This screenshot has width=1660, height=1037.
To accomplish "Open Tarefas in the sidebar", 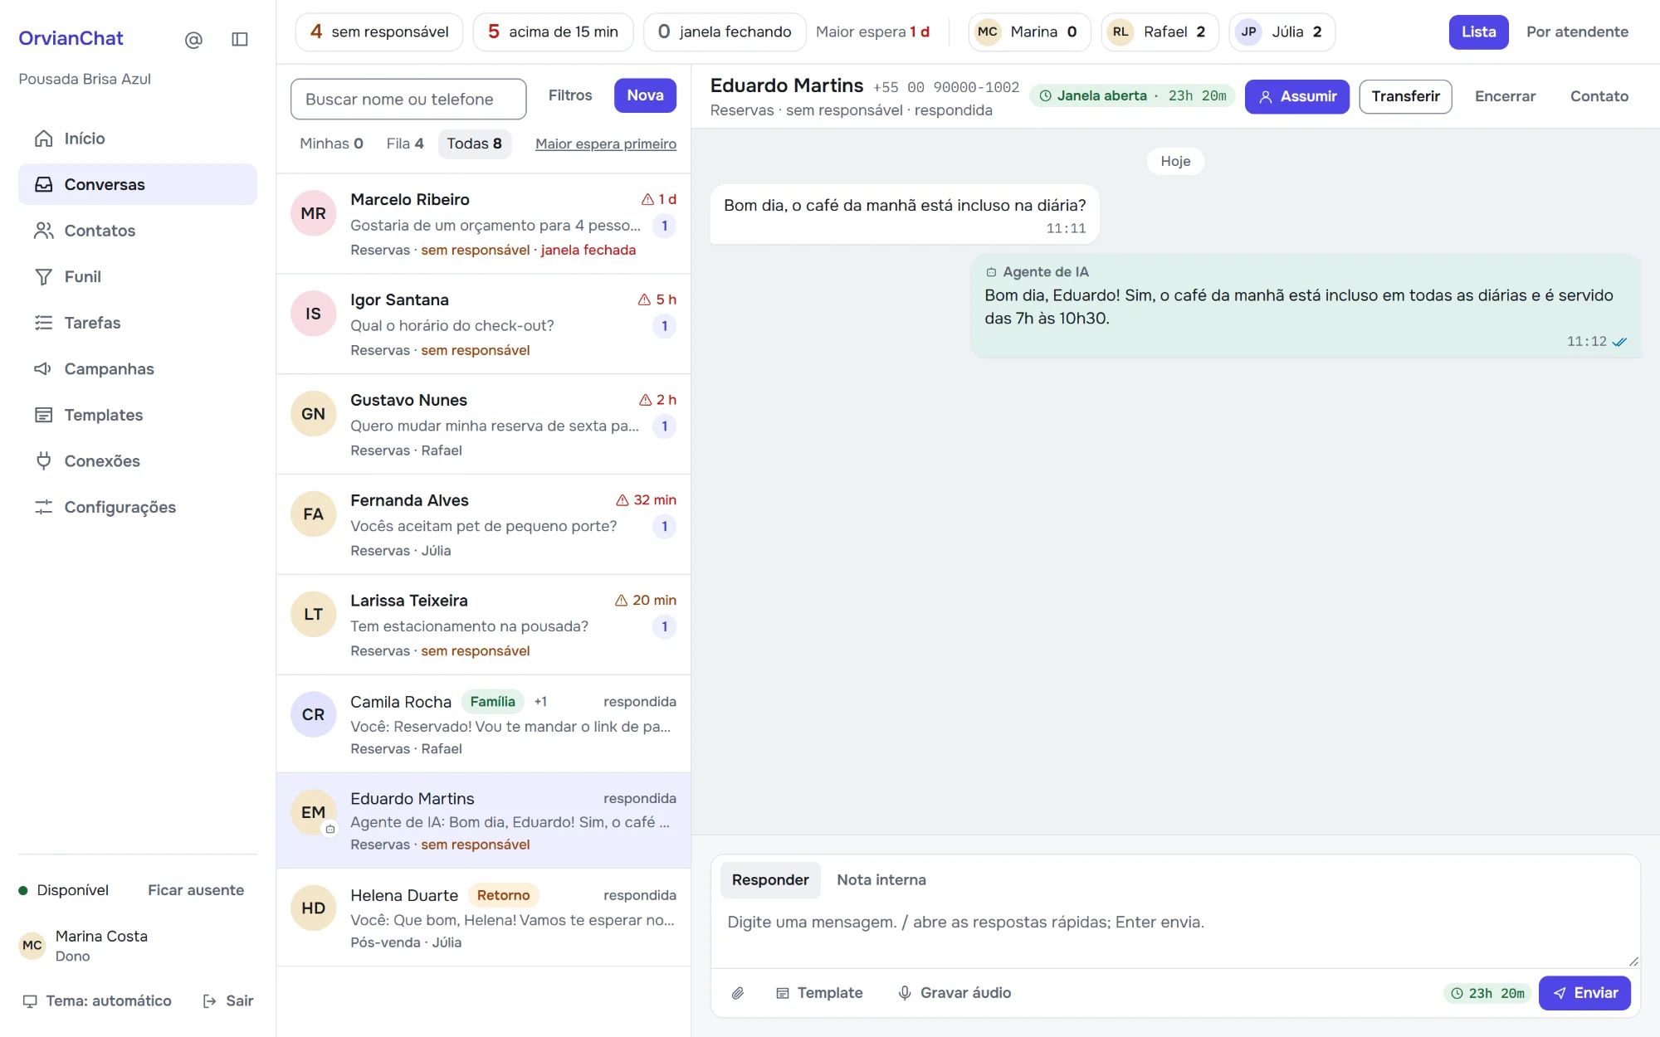I will point(138,323).
